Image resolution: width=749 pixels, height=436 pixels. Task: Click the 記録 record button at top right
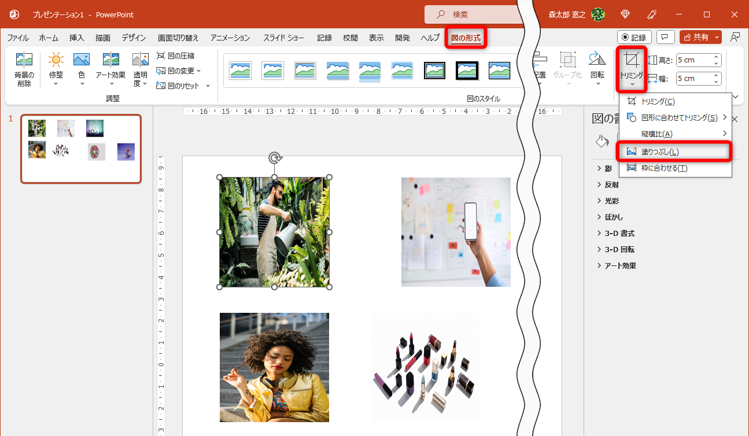(634, 38)
